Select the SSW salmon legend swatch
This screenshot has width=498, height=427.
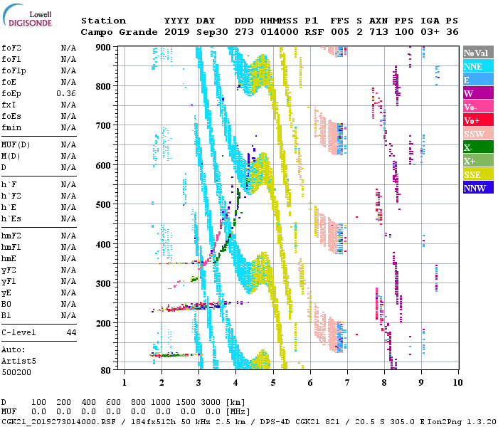point(478,134)
